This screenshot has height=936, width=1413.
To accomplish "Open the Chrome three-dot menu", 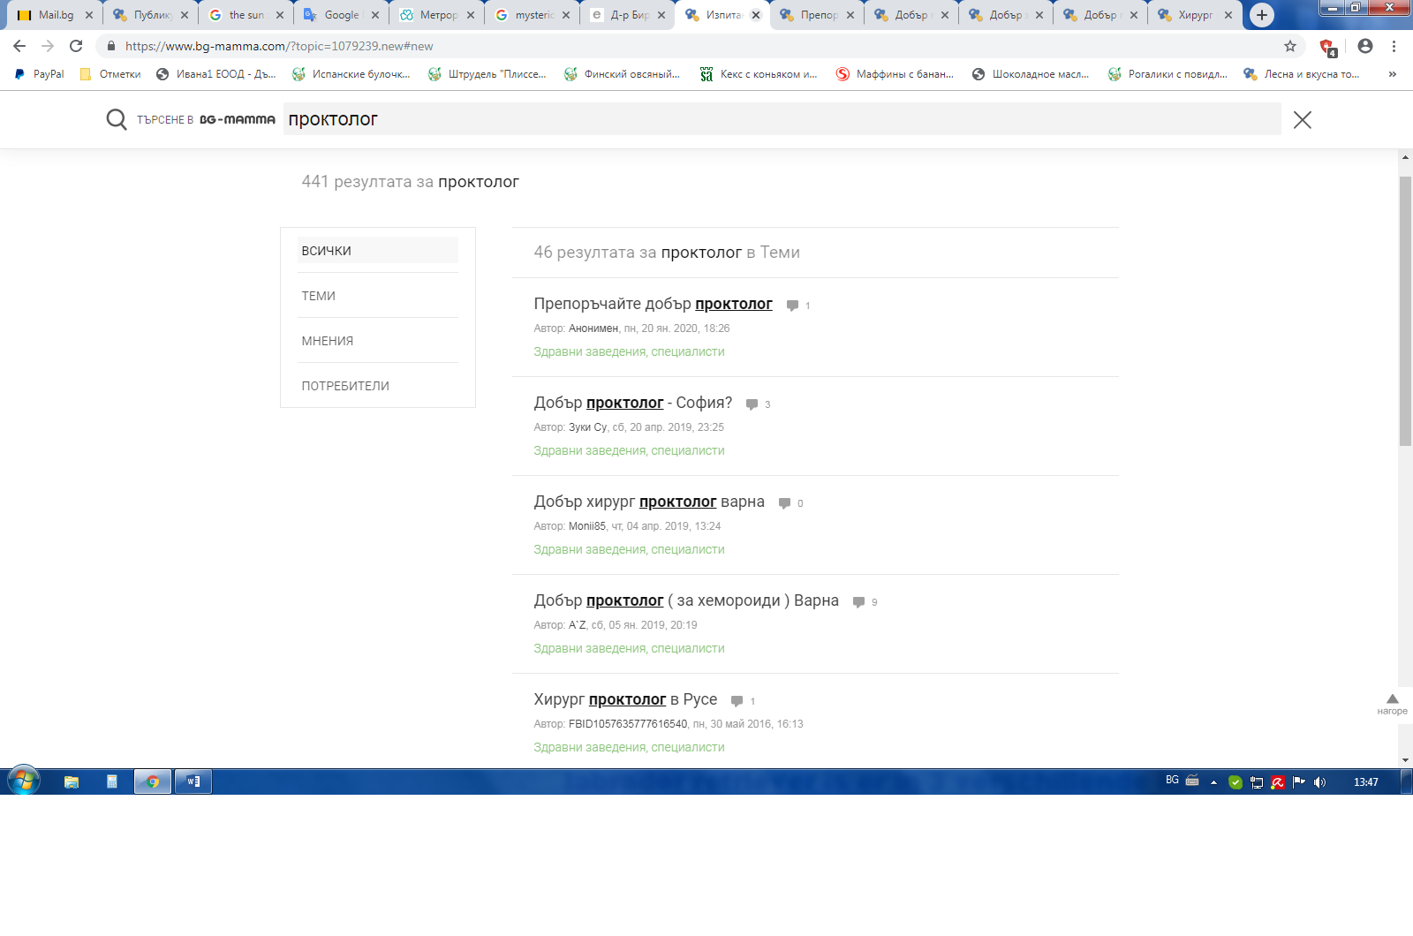I will click(x=1394, y=46).
